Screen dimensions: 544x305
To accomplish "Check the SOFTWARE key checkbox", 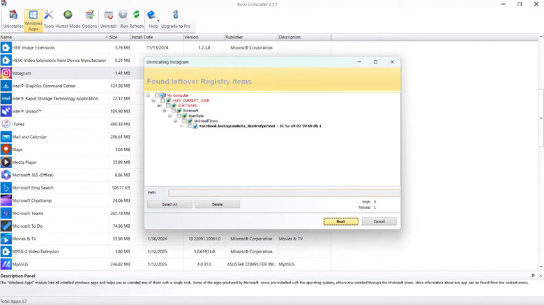I will pos(168,106).
